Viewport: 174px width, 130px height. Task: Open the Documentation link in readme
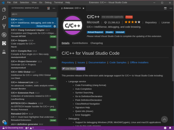tap(97, 62)
